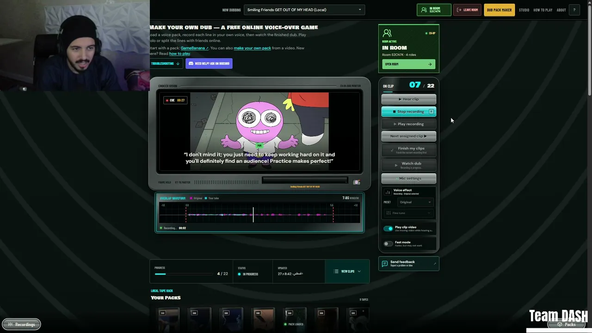Viewport: 592px width, 333px height.
Task: Click the Packs button at bottom right
Action: point(567,325)
